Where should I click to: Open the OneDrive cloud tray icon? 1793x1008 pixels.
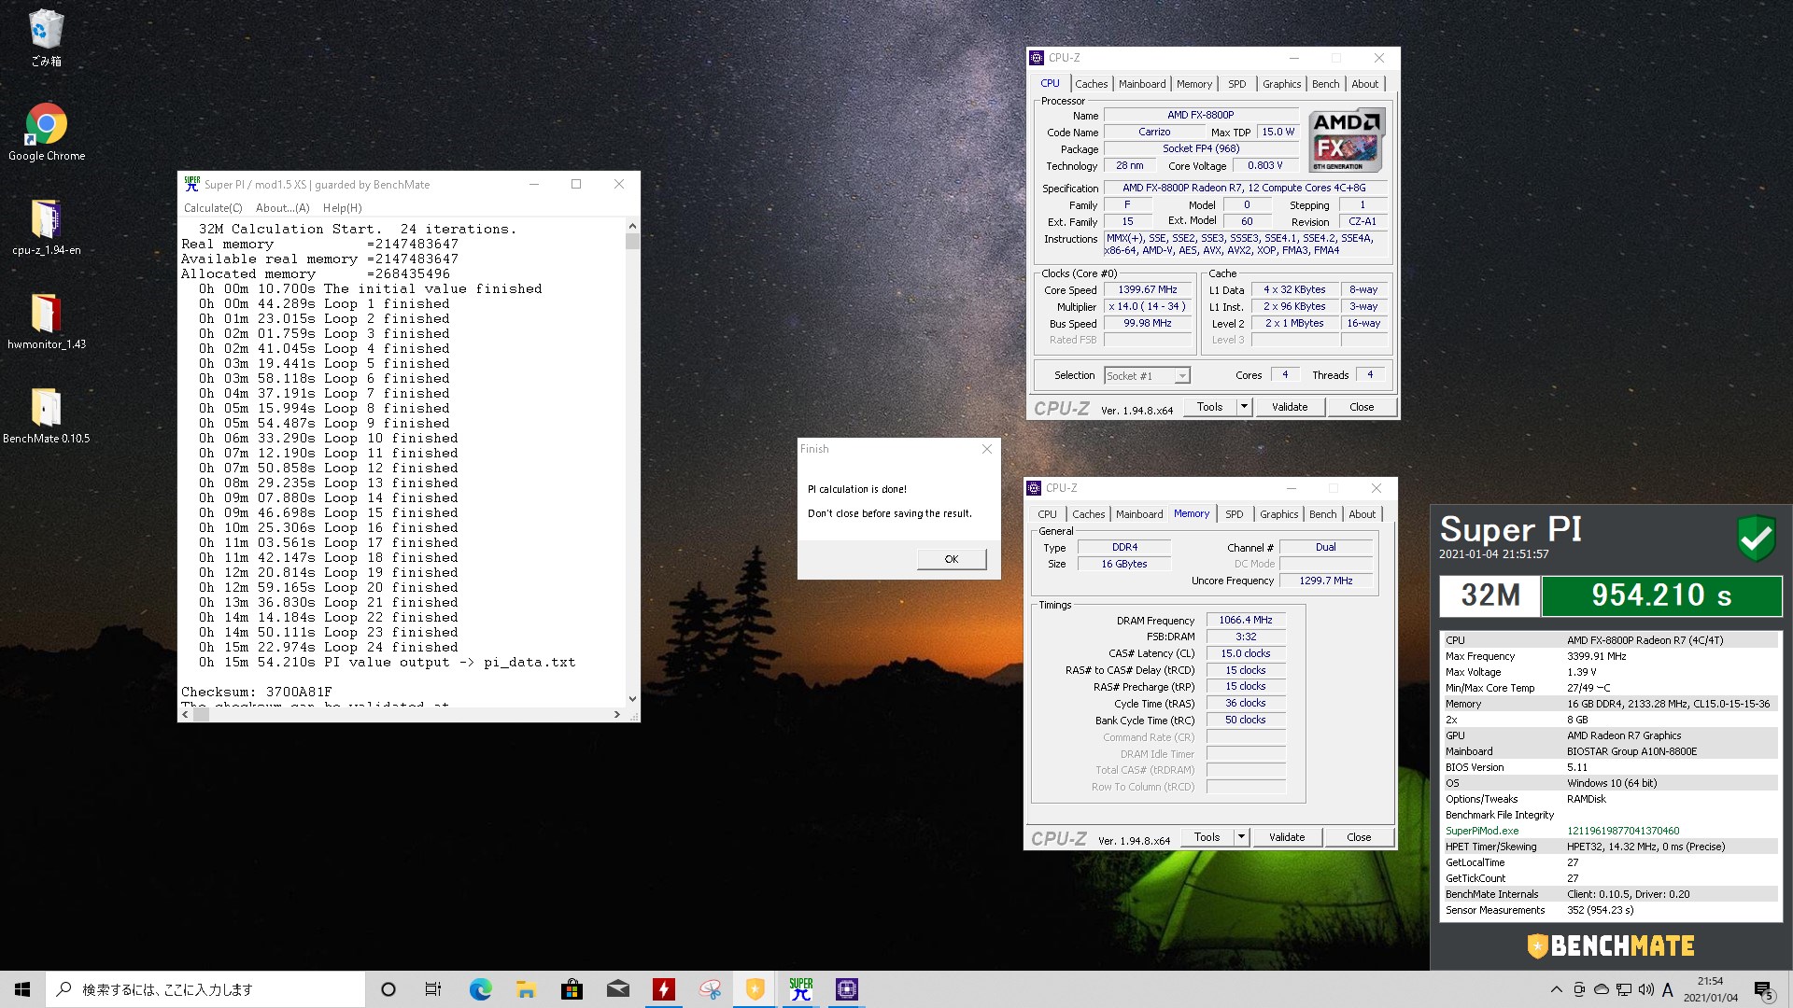point(1601,989)
